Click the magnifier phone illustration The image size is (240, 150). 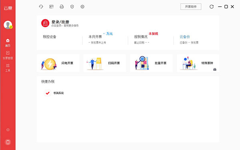tap(142, 63)
